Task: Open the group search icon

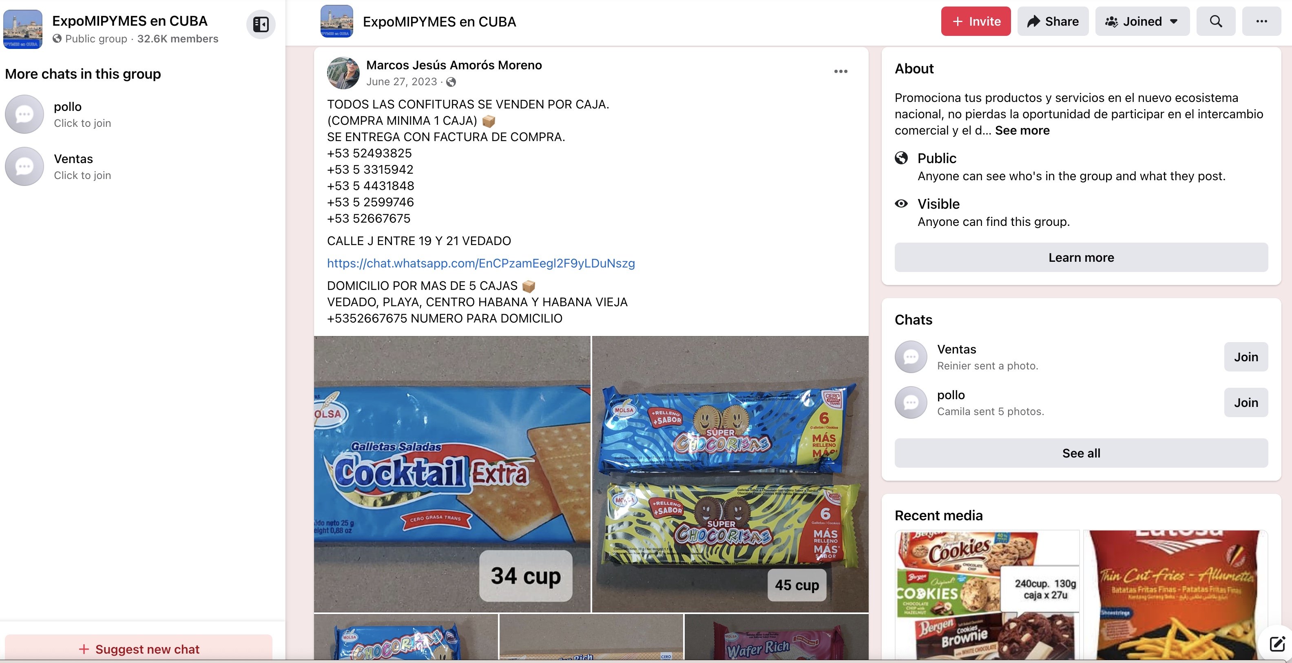Action: (1216, 21)
